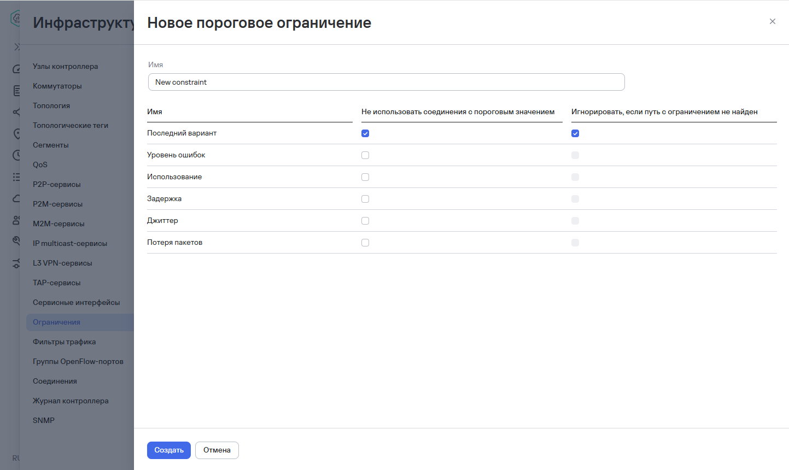
Task: Enable threshold checkbox for Уровень ошибок
Action: pos(365,155)
